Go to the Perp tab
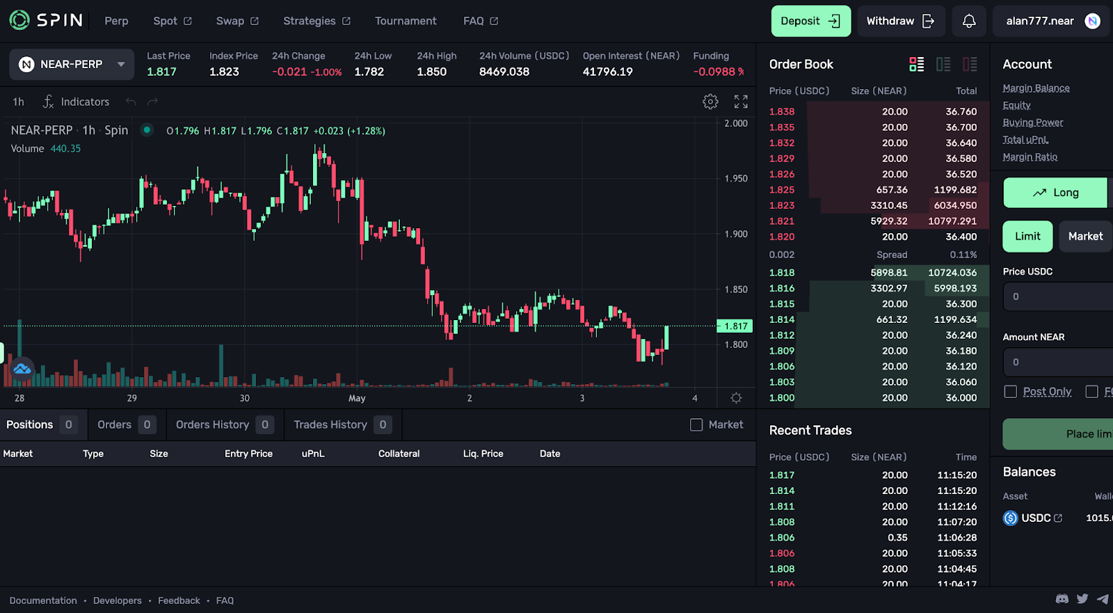1113x613 pixels. (116, 21)
